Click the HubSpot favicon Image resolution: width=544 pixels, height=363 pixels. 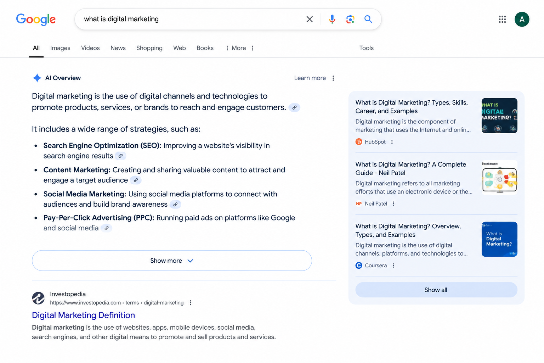(x=359, y=142)
